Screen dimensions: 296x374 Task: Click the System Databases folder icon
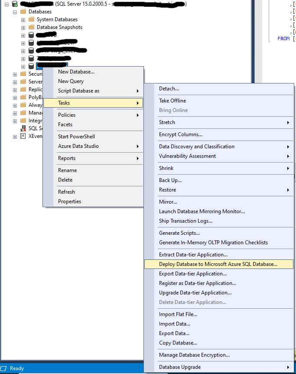pyautogui.click(x=31, y=19)
